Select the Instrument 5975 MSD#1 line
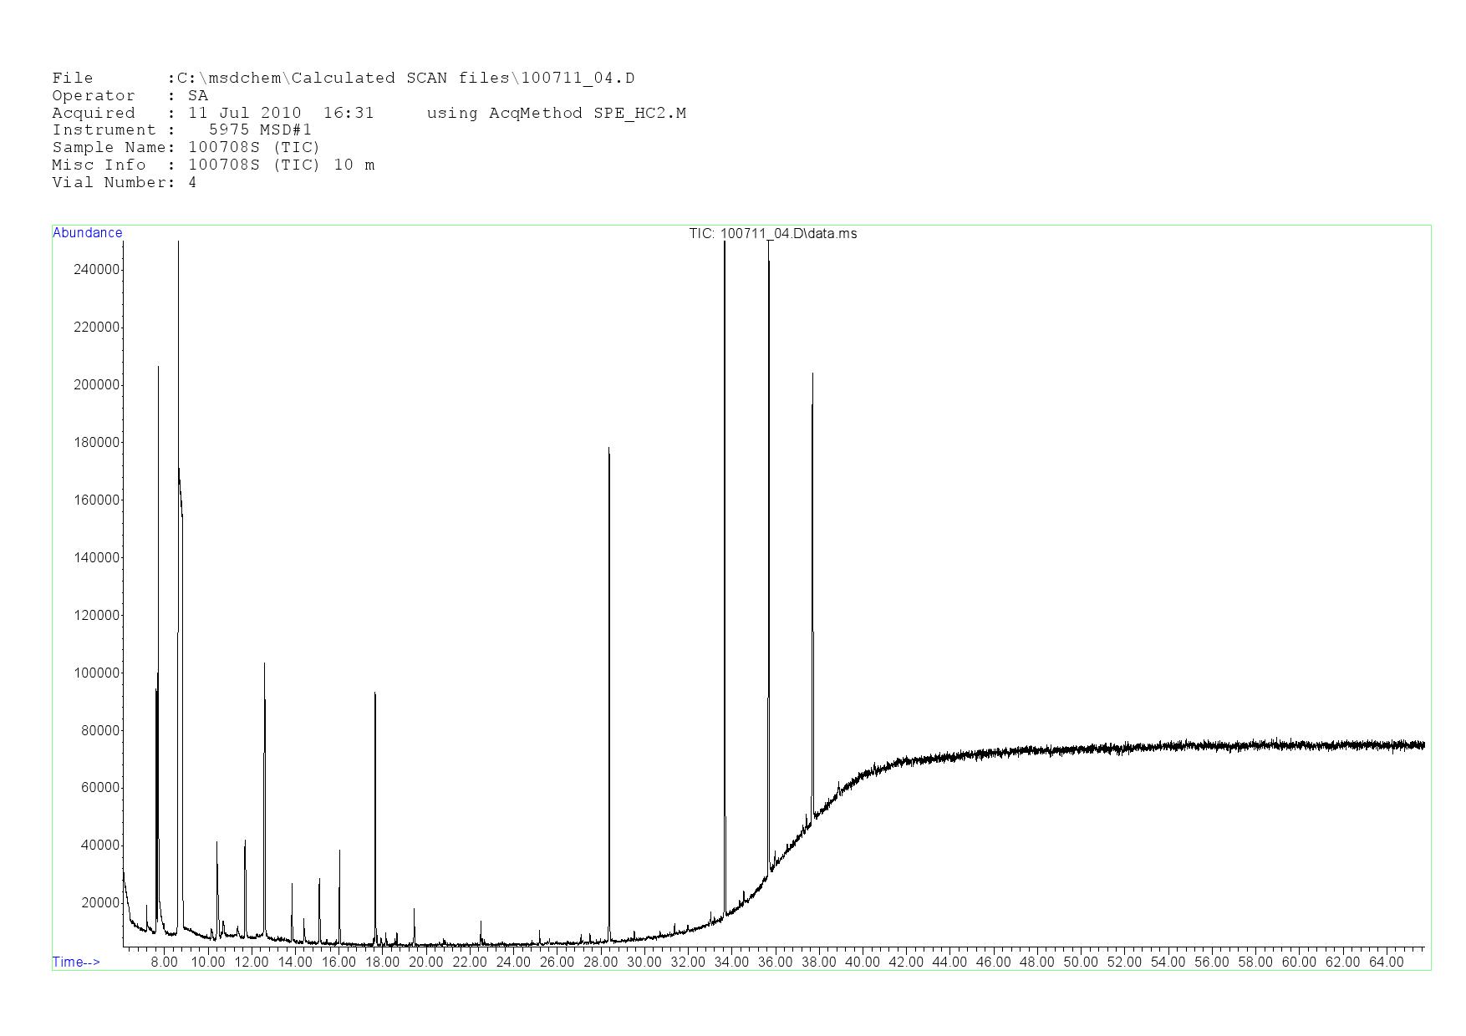This screenshot has height=1036, width=1466. (181, 130)
